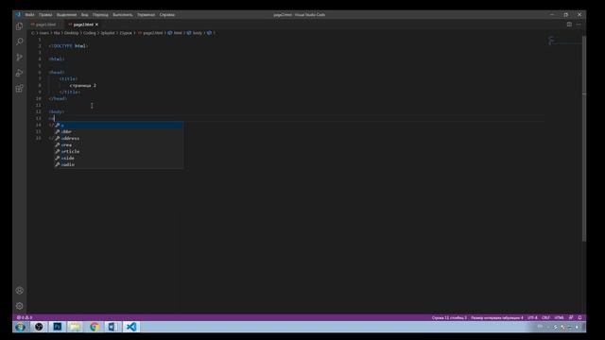Click the DOCTYPE html line
This screenshot has height=340, width=605.
pyautogui.click(x=68, y=46)
